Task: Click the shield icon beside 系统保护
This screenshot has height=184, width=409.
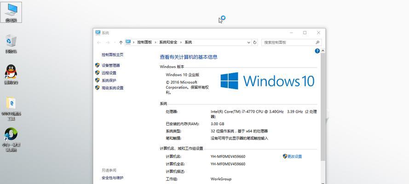Action: click(x=97, y=80)
